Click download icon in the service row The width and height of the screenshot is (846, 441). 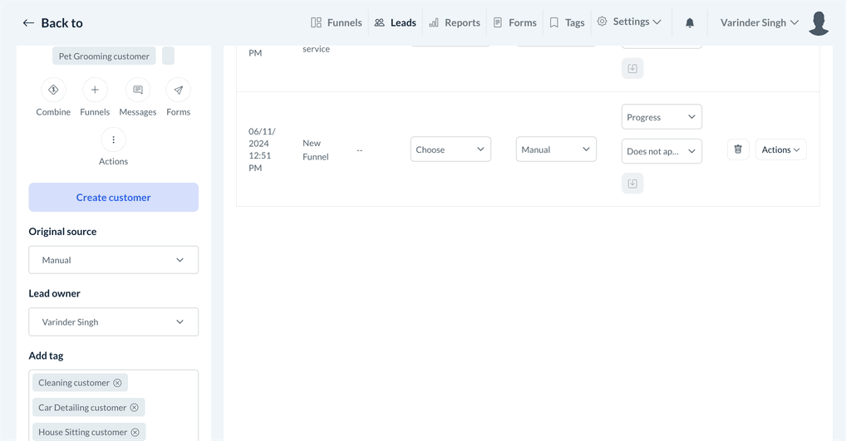click(632, 68)
